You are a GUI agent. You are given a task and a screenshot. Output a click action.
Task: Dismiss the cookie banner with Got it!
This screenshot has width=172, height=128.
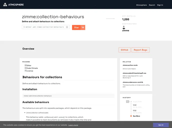click(161, 125)
